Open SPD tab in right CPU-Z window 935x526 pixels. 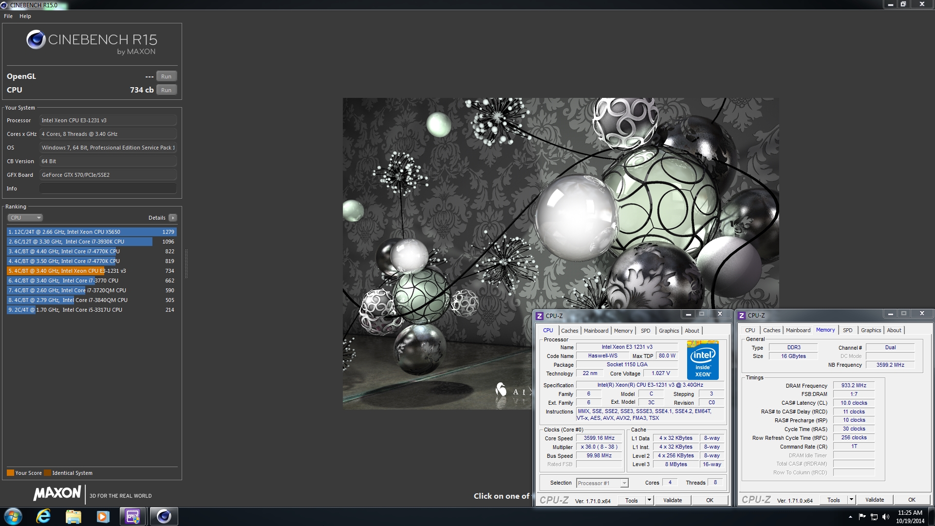coord(847,330)
